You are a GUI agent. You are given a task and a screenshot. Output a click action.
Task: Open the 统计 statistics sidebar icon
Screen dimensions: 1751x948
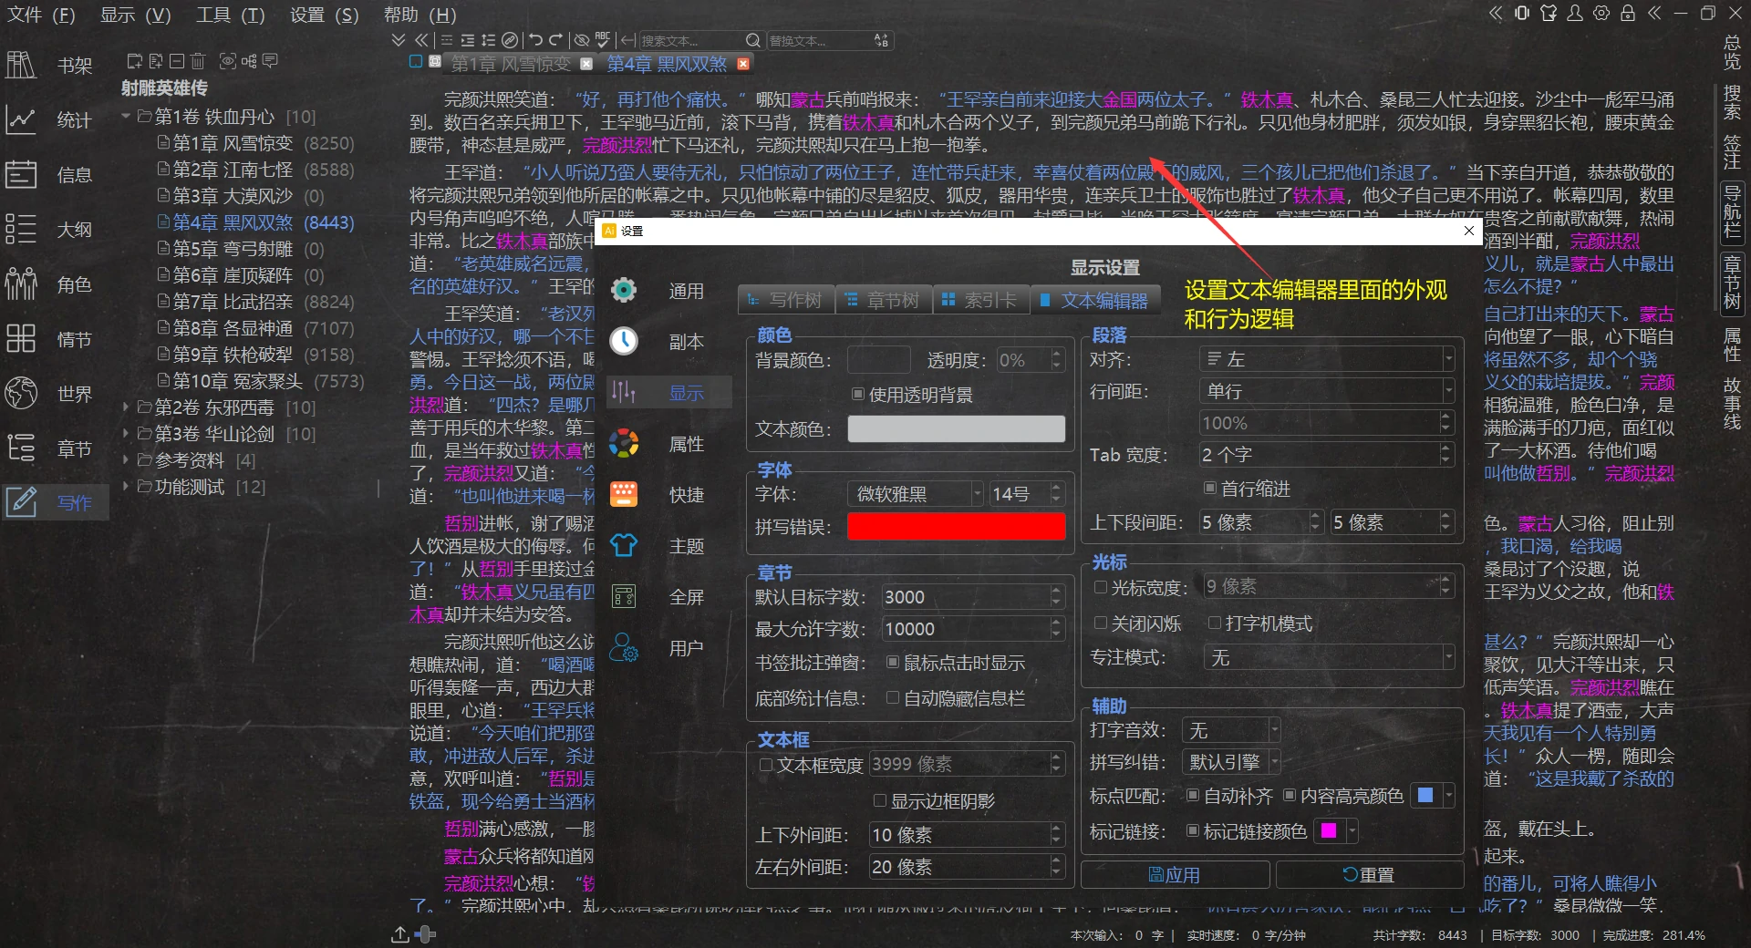pyautogui.click(x=21, y=120)
